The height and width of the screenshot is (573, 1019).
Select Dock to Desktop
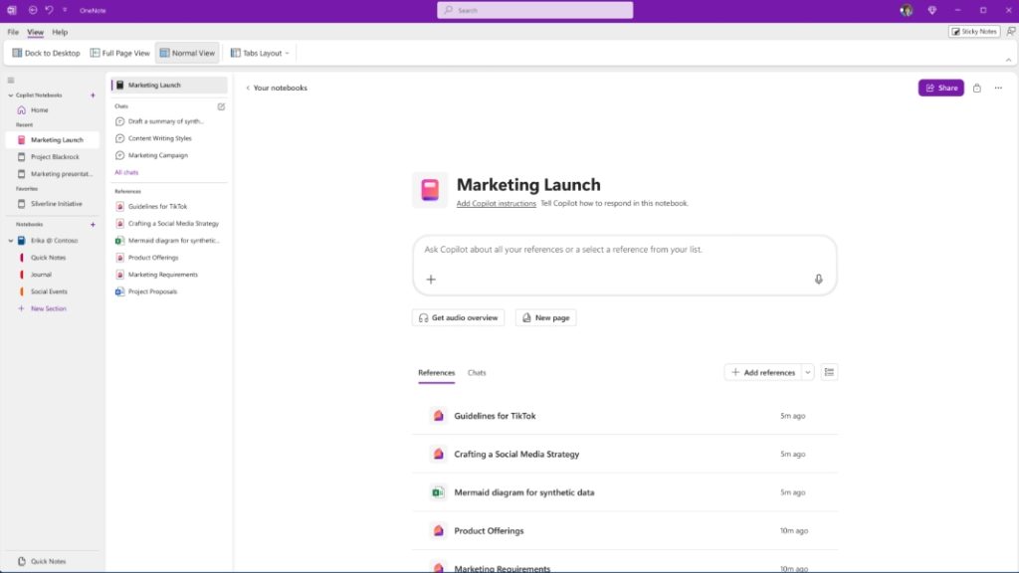click(46, 54)
